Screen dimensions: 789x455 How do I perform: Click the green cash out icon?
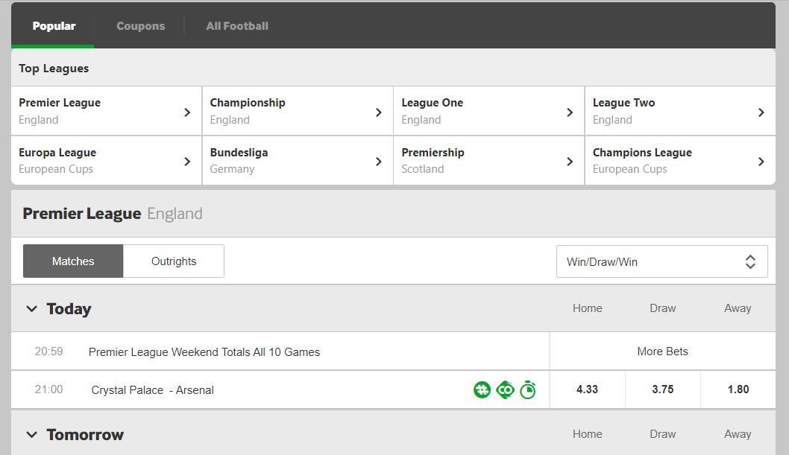(505, 389)
